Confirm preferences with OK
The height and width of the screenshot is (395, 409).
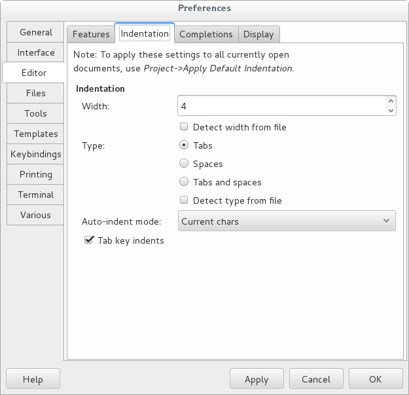click(375, 379)
